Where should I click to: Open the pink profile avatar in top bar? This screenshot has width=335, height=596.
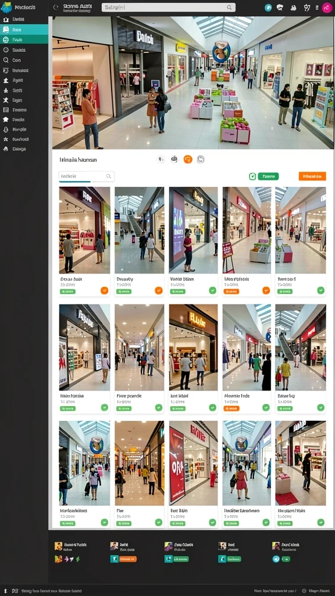coord(327,8)
